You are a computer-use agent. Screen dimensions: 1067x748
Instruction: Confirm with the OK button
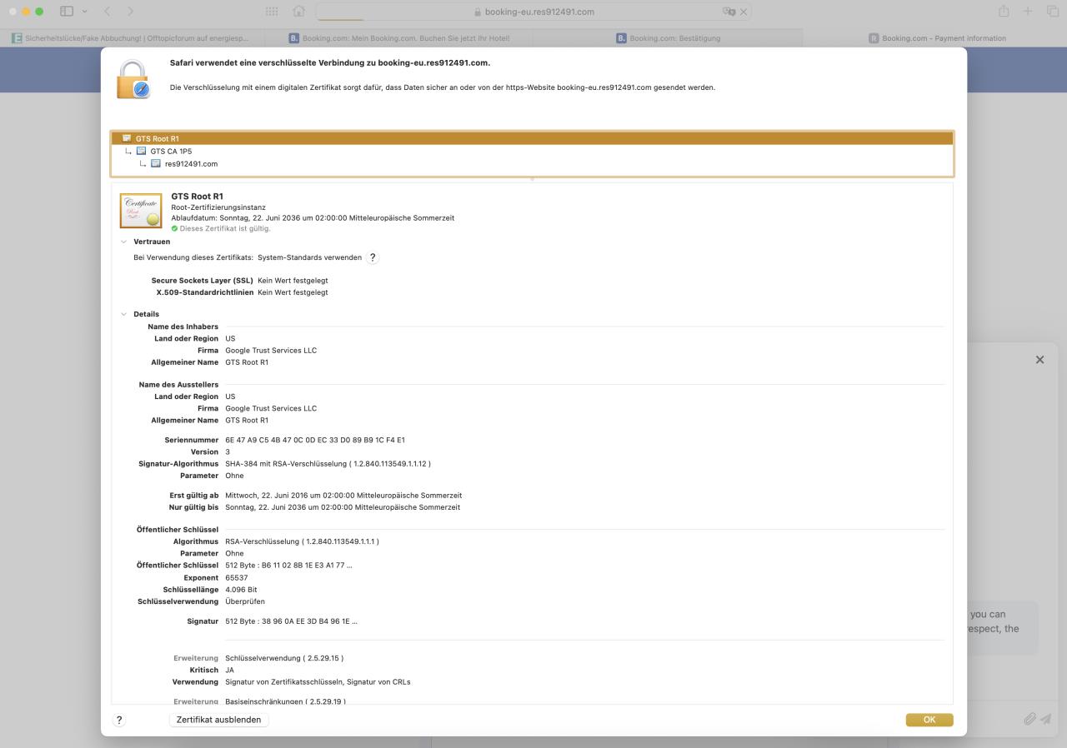coord(929,720)
